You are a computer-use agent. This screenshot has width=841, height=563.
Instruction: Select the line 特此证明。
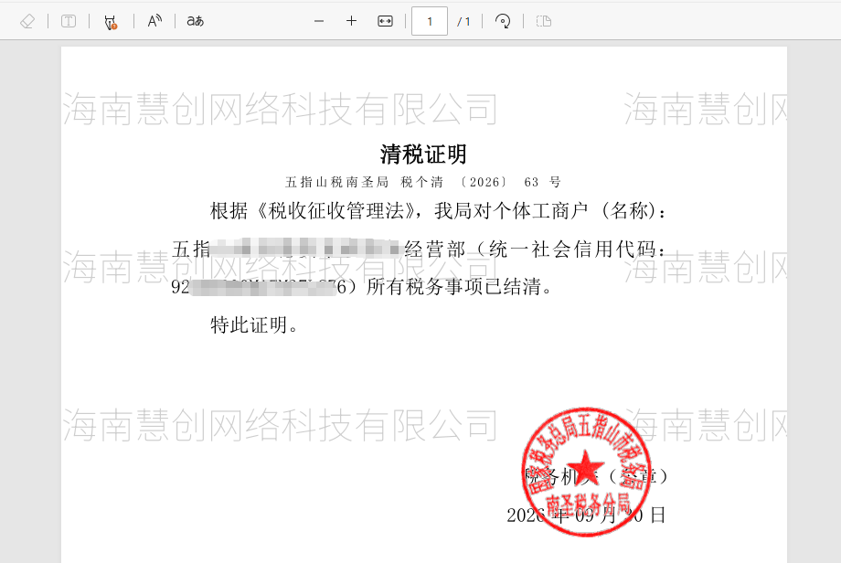[x=254, y=325]
